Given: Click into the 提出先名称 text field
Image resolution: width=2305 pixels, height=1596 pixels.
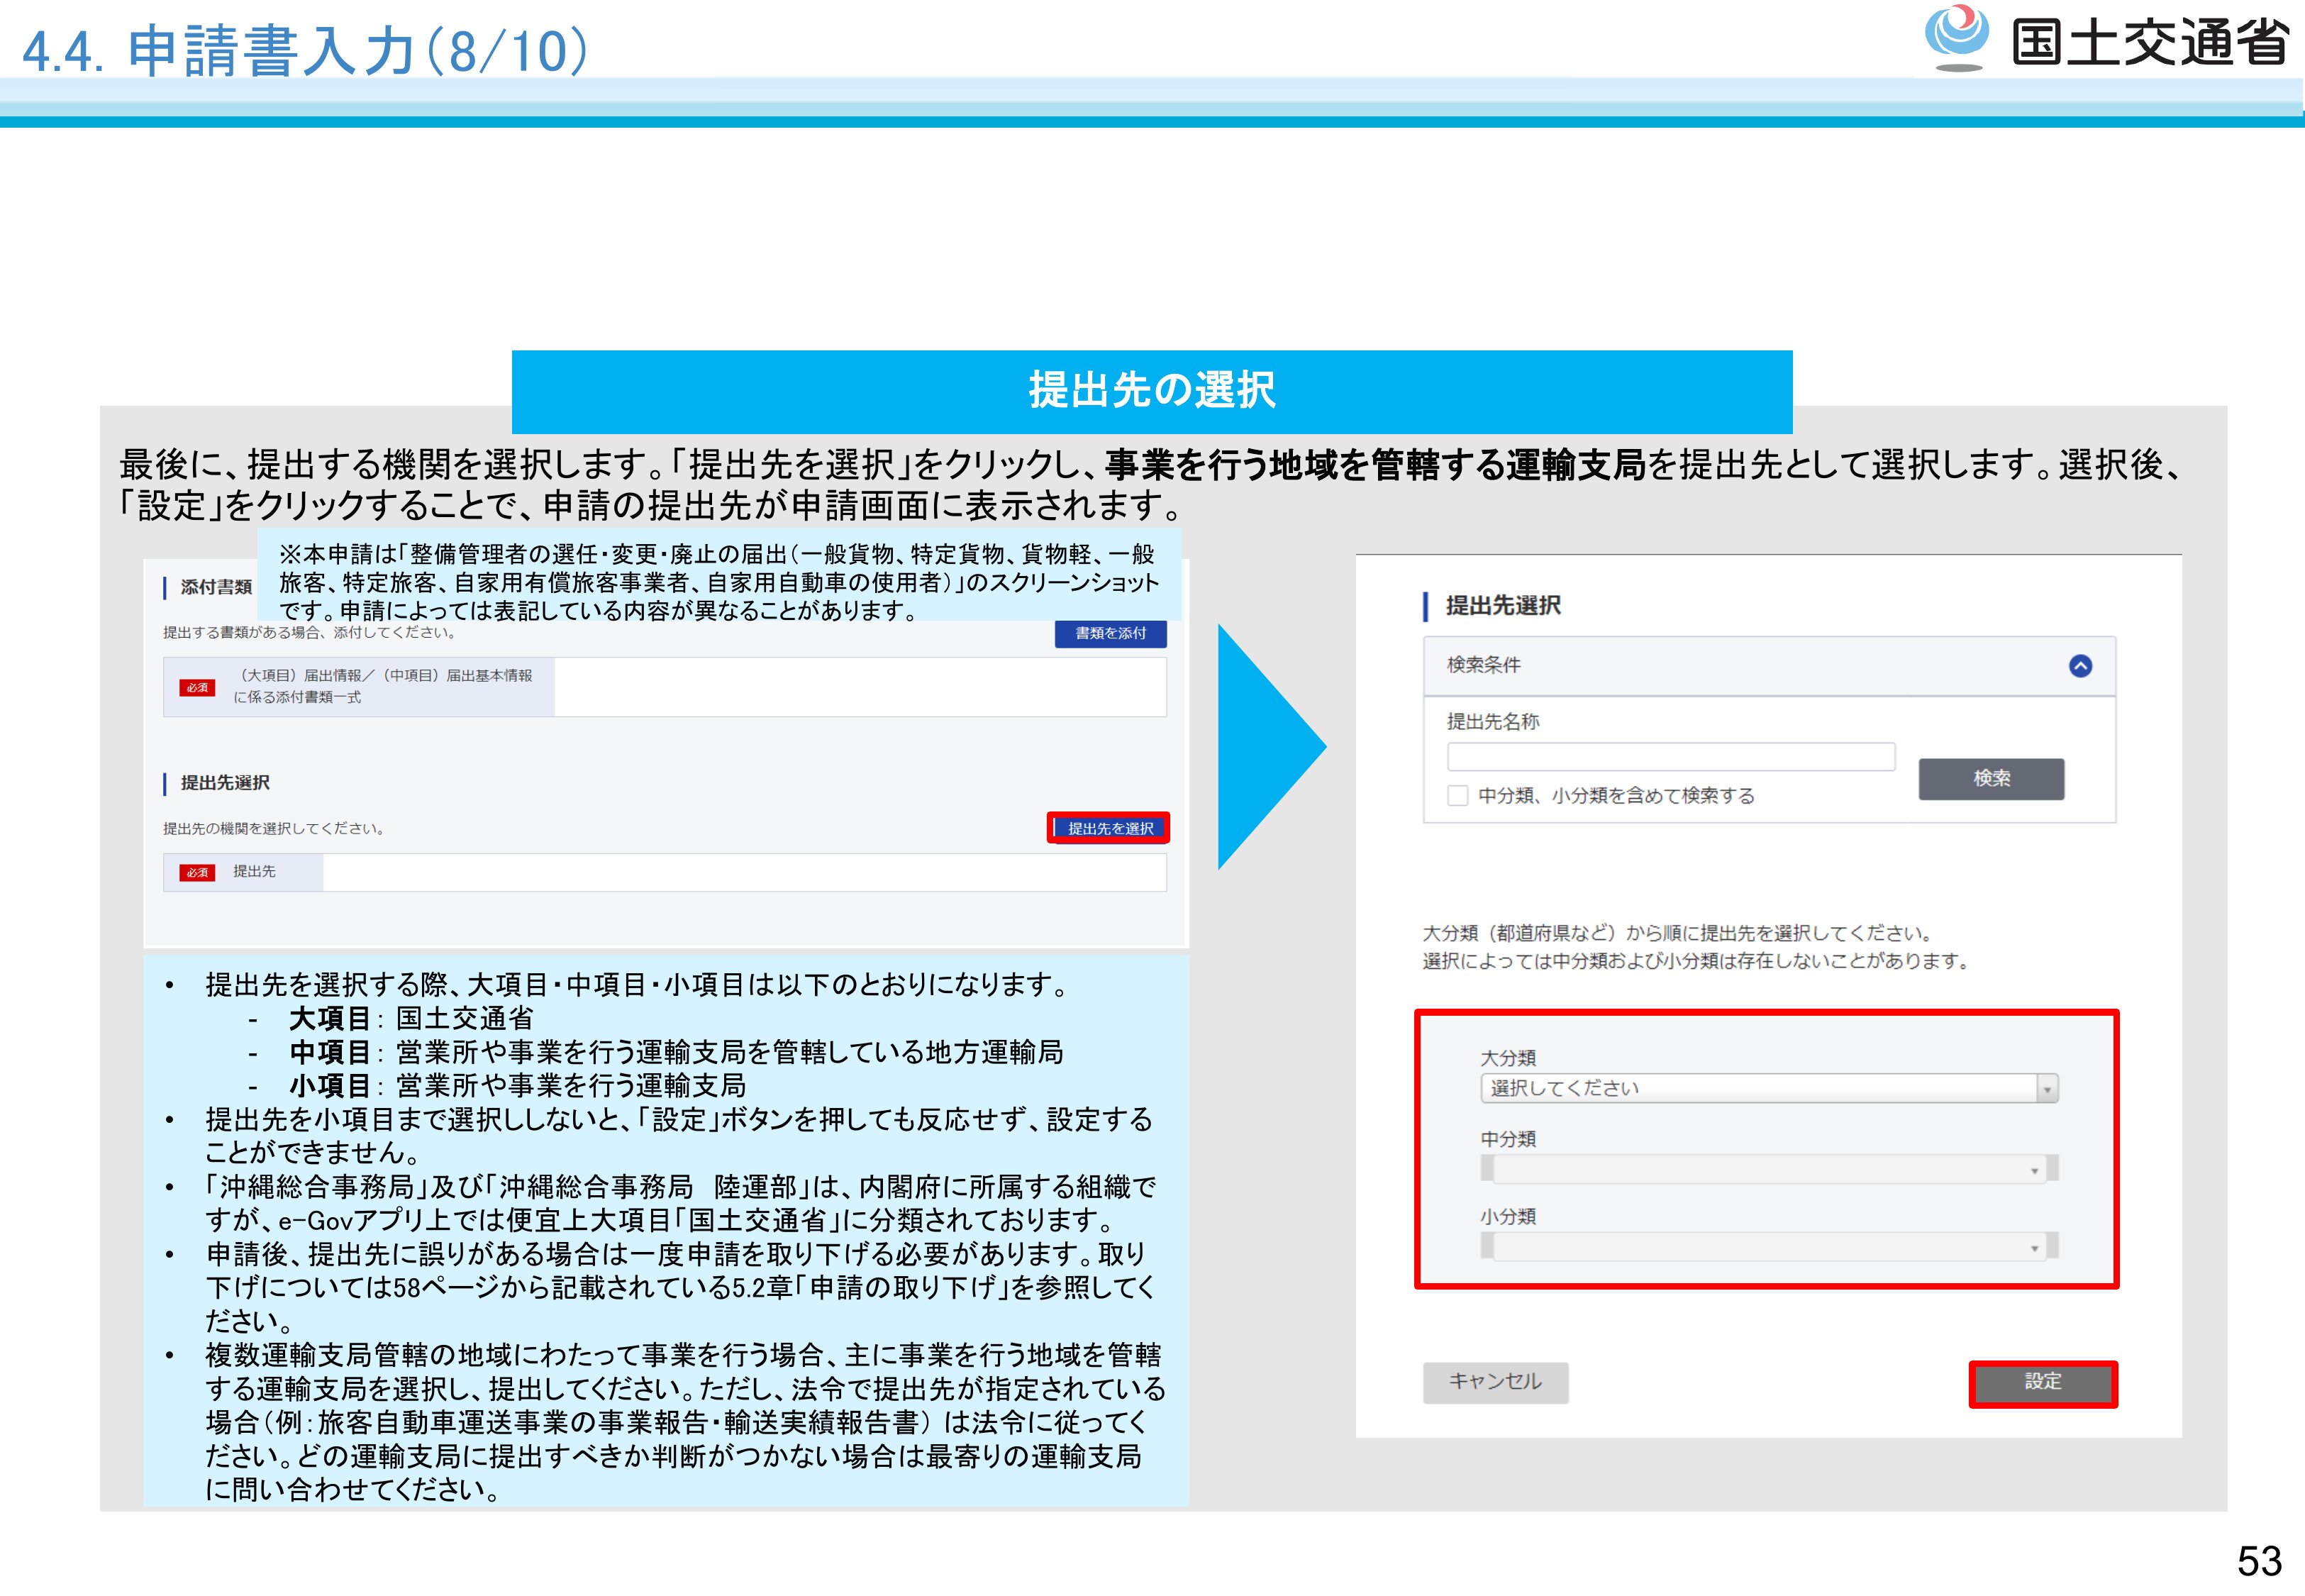Looking at the screenshot, I should click(x=1670, y=757).
